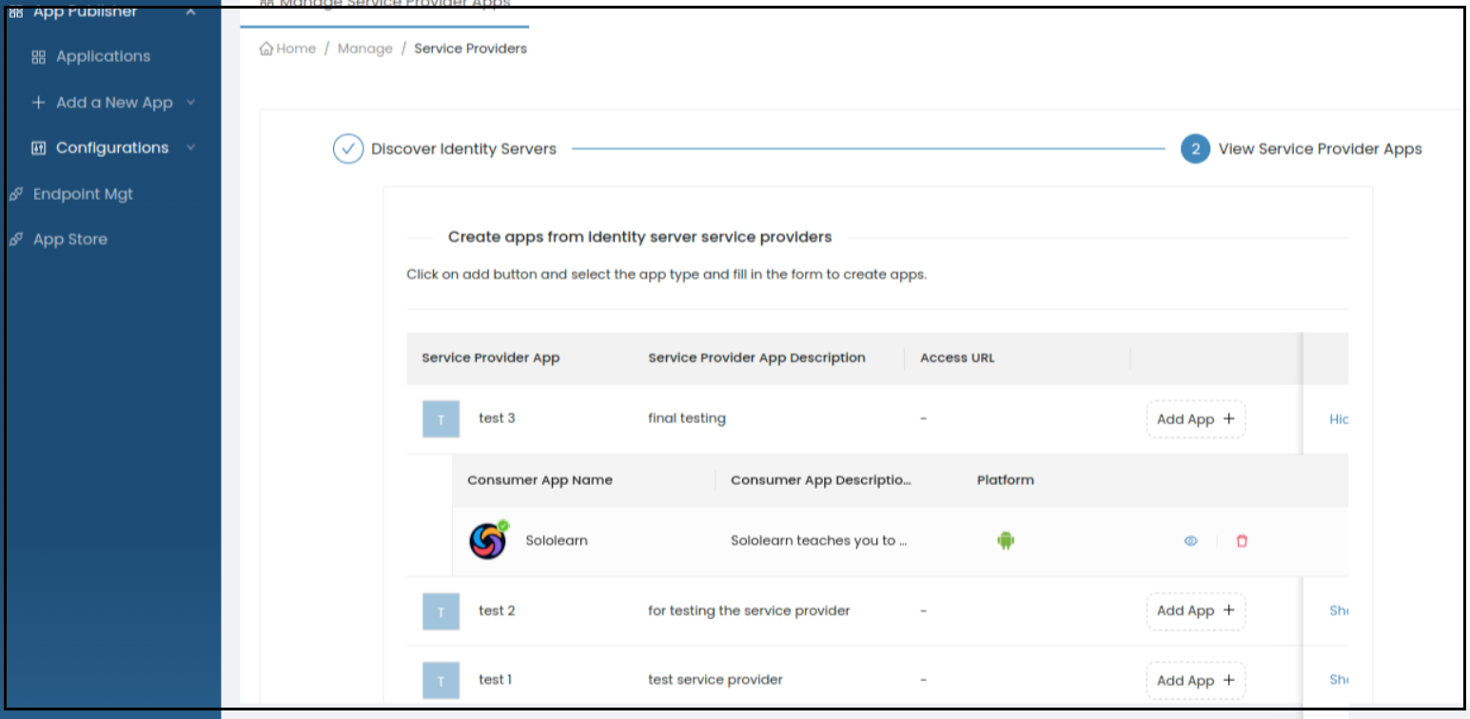The width and height of the screenshot is (1470, 719).
Task: Go to Home breadcrumb link
Action: [x=296, y=49]
